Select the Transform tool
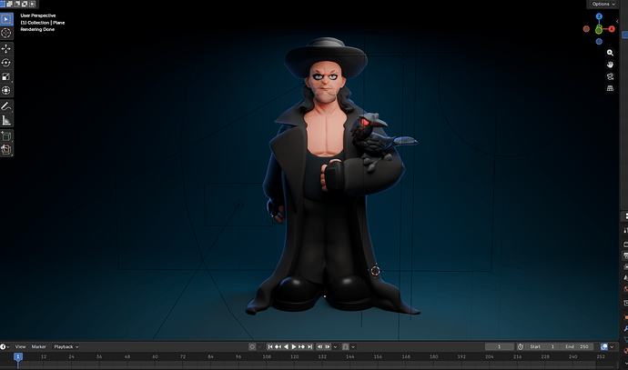628x370 pixels. point(6,90)
